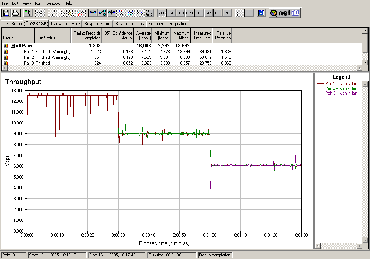Start the test with the running man icon
370x259 pixels.
coord(27,13)
